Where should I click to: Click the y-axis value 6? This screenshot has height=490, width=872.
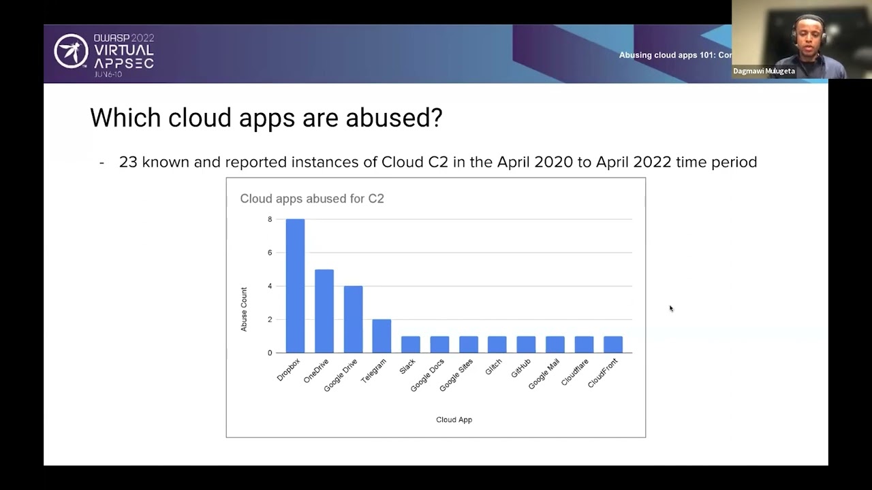tap(270, 252)
